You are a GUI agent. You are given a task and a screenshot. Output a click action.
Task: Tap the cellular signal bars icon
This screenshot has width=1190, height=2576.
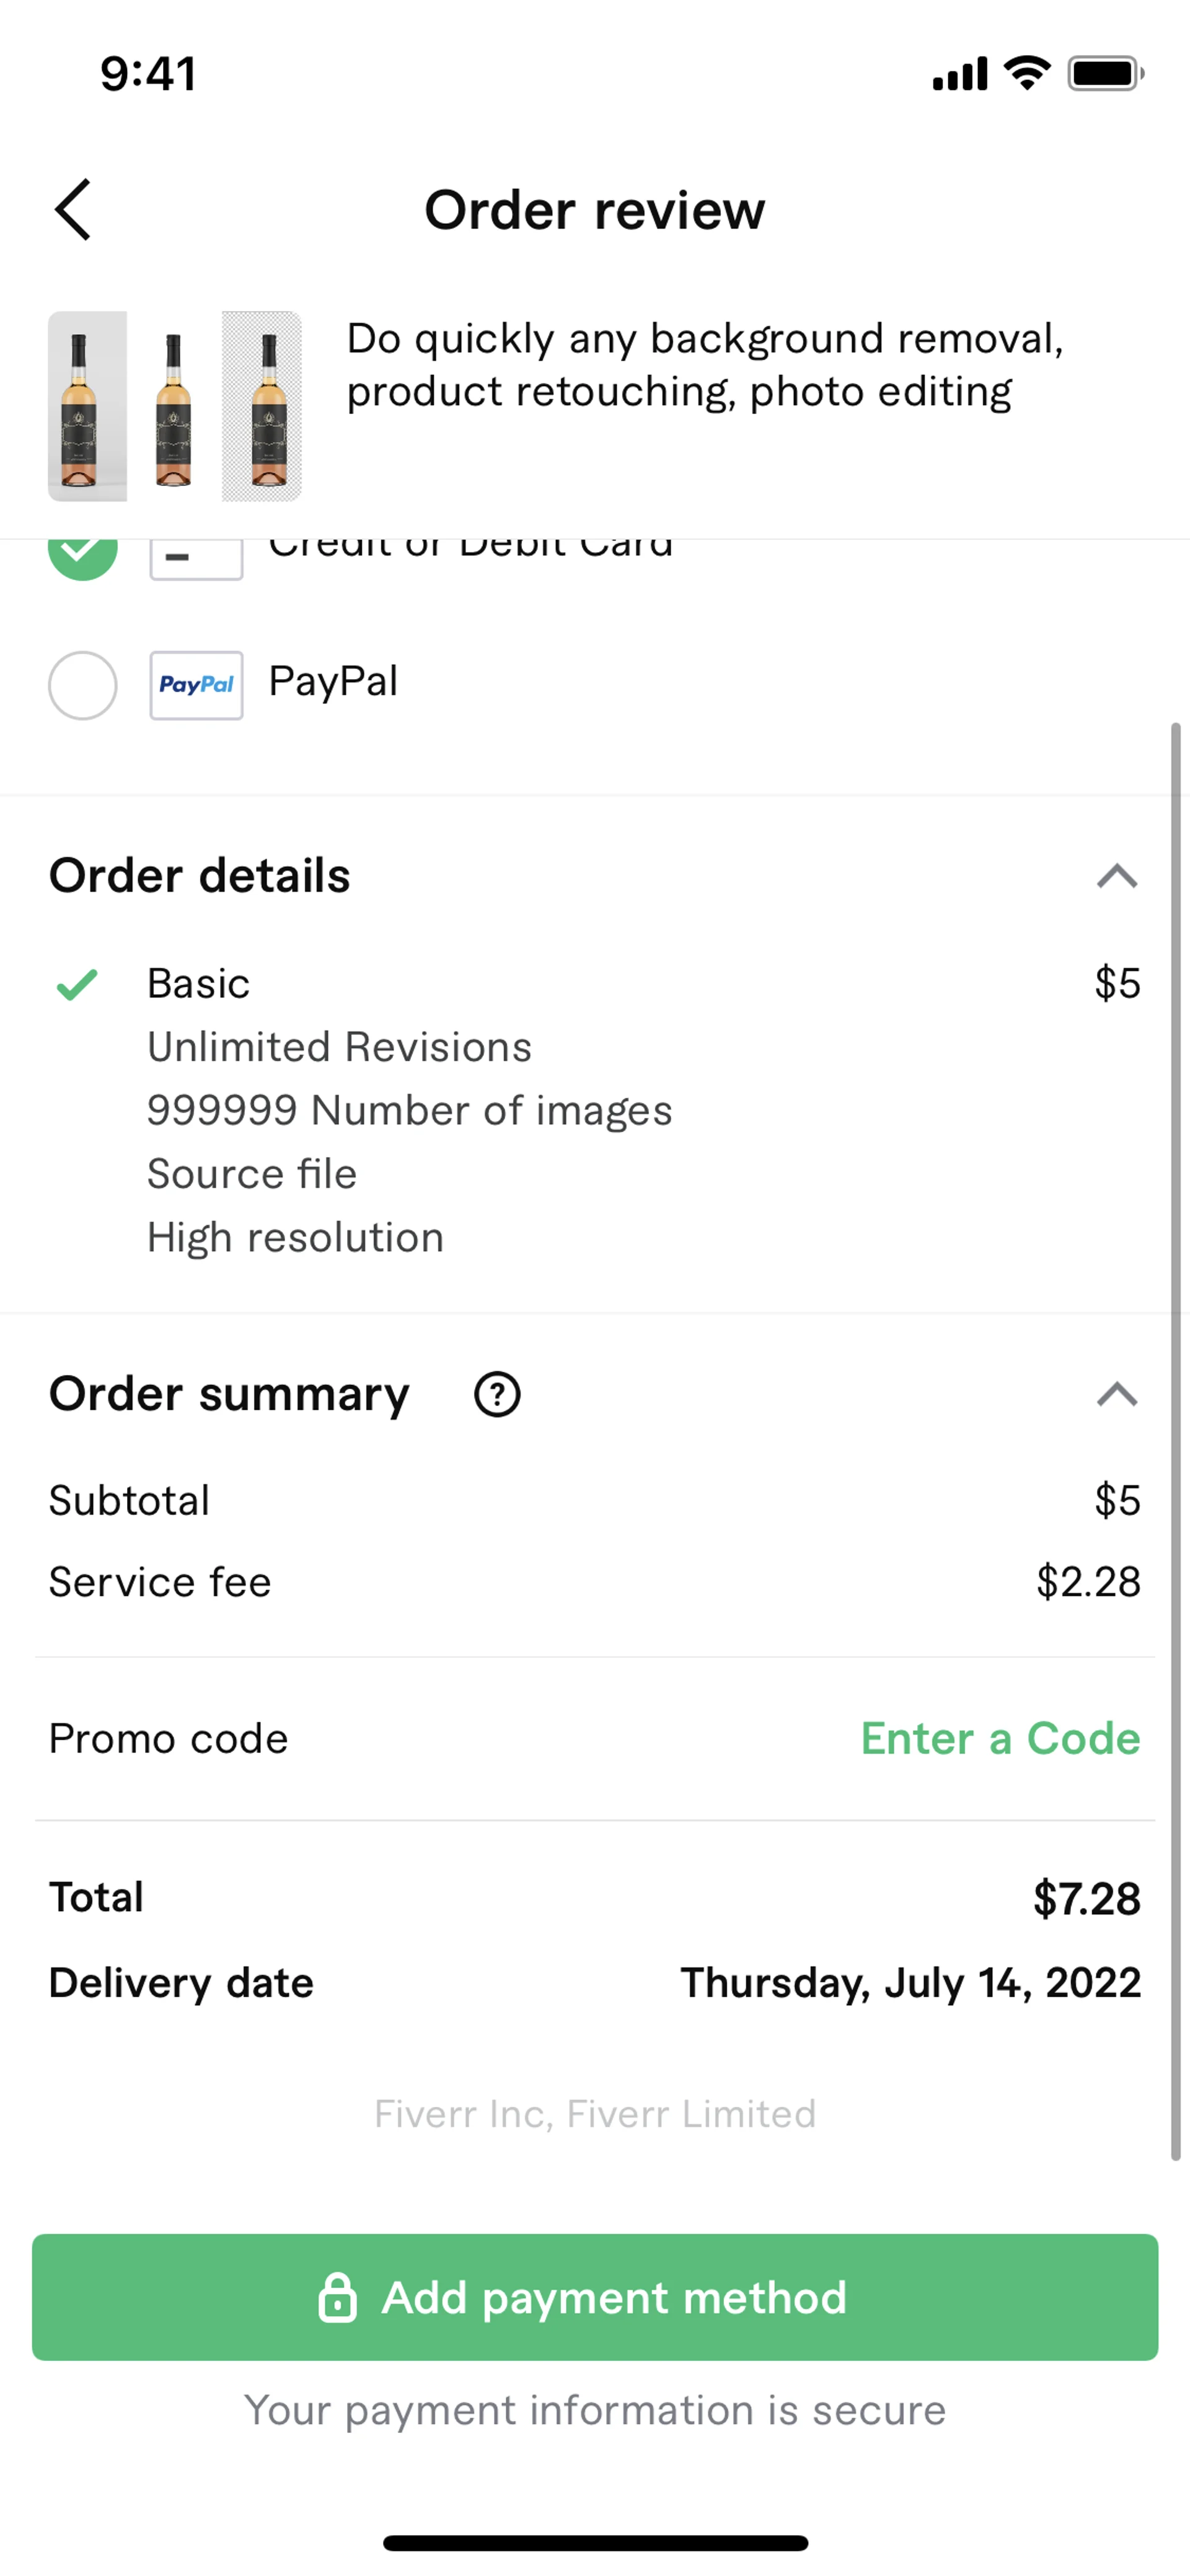[x=959, y=74]
